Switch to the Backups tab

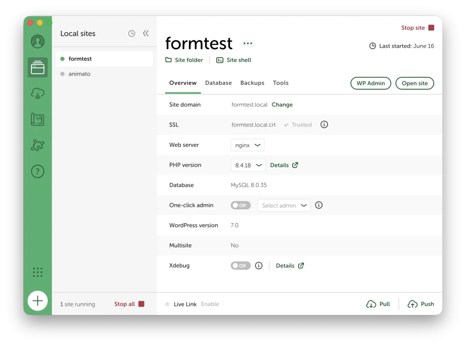(252, 83)
